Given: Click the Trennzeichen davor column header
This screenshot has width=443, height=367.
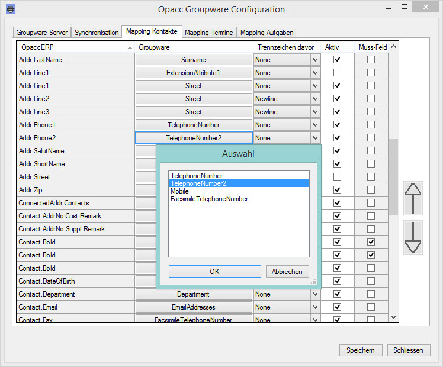Looking at the screenshot, I should (x=285, y=47).
